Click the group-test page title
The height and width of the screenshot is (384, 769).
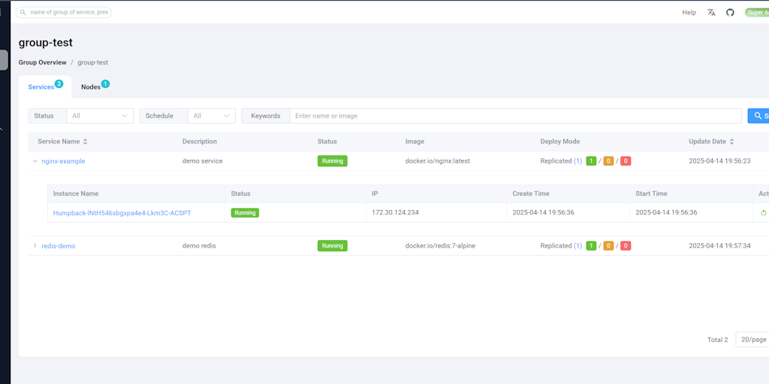coord(46,43)
